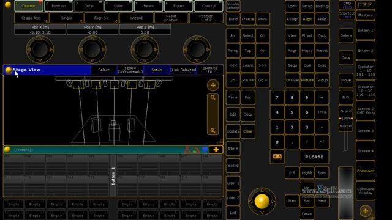Screen dimensions: 392x220
Task: Click the Pause key
Action: pyautogui.click(x=247, y=80)
